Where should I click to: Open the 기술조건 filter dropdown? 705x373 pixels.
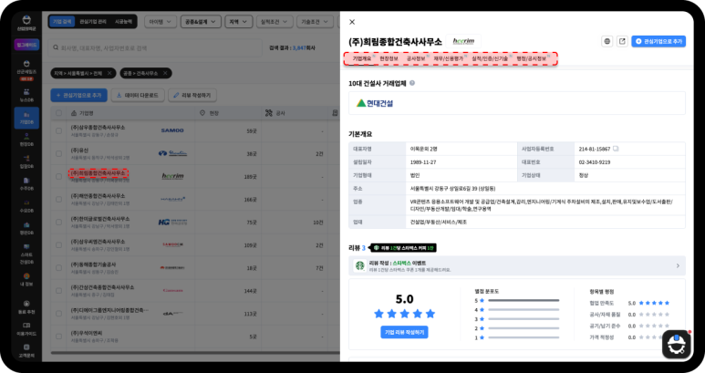coord(315,22)
